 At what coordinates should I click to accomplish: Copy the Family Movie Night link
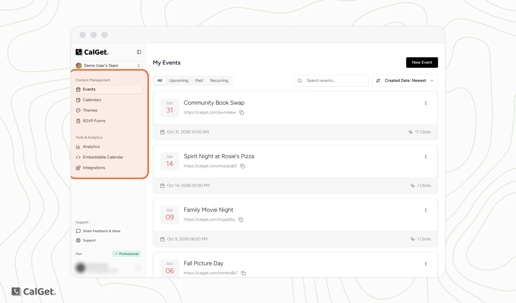(x=241, y=220)
